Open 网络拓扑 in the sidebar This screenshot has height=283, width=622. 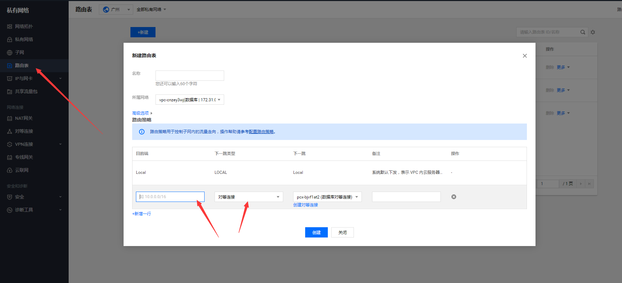(24, 26)
